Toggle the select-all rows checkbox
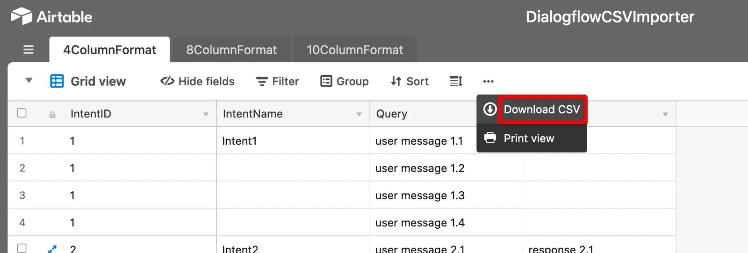Viewport: 748px width, 253px height. coord(22,113)
